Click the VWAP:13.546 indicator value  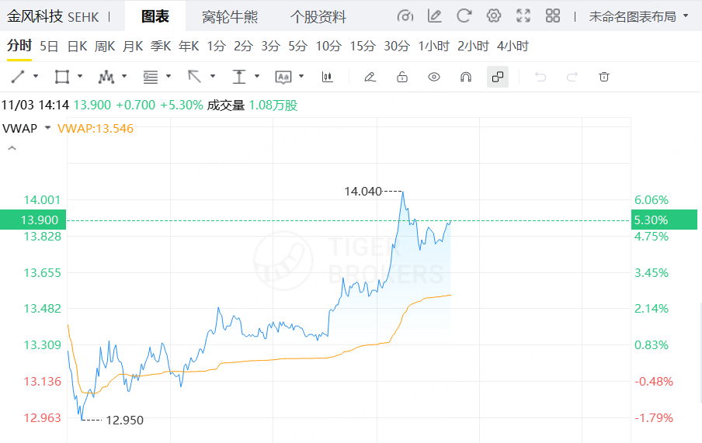click(96, 129)
